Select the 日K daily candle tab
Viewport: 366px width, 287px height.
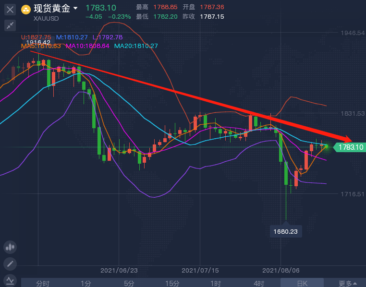pos(302,283)
